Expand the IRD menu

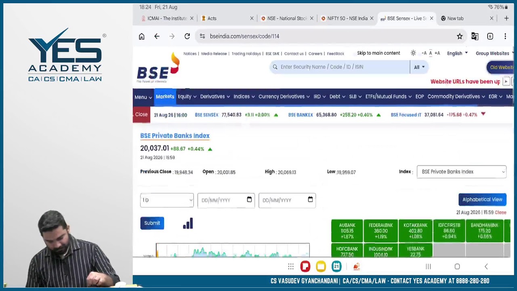point(319,97)
